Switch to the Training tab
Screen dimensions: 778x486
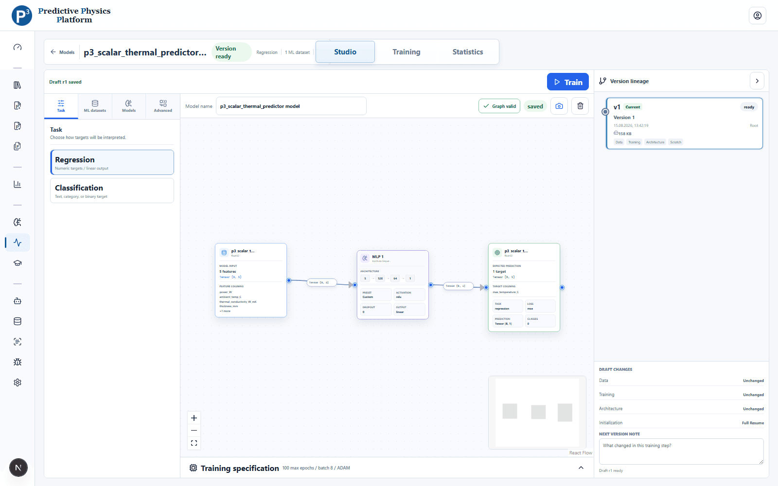coord(407,52)
